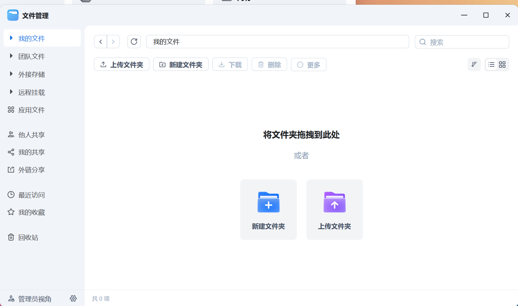Open the sort order options icon
Screen dimensions: 518x306
coord(474,65)
